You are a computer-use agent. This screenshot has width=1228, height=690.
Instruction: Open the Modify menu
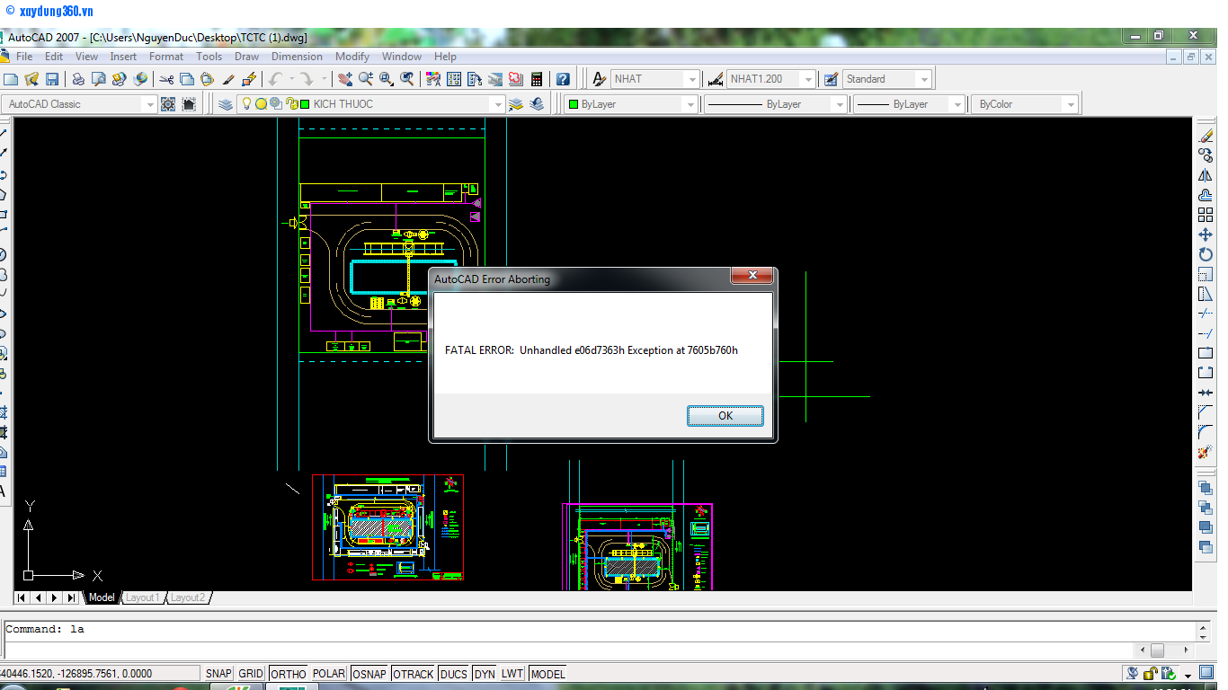352,56
